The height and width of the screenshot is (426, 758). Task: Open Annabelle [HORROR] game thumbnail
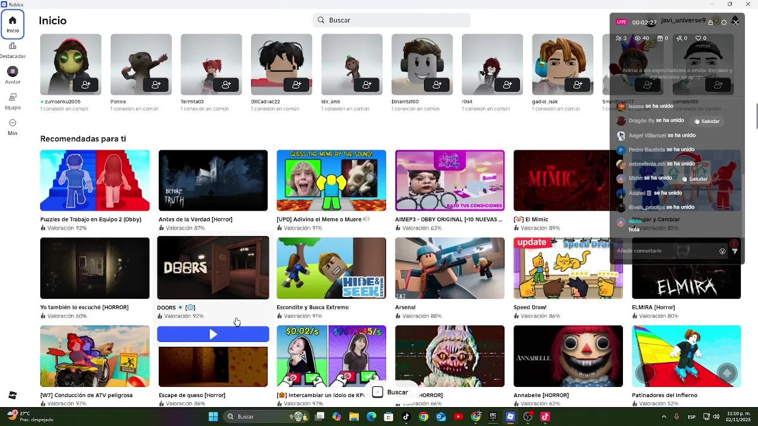point(568,356)
